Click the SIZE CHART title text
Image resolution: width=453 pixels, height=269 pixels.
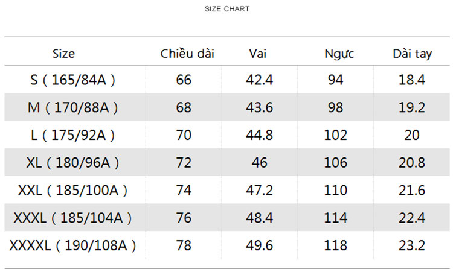(226, 9)
